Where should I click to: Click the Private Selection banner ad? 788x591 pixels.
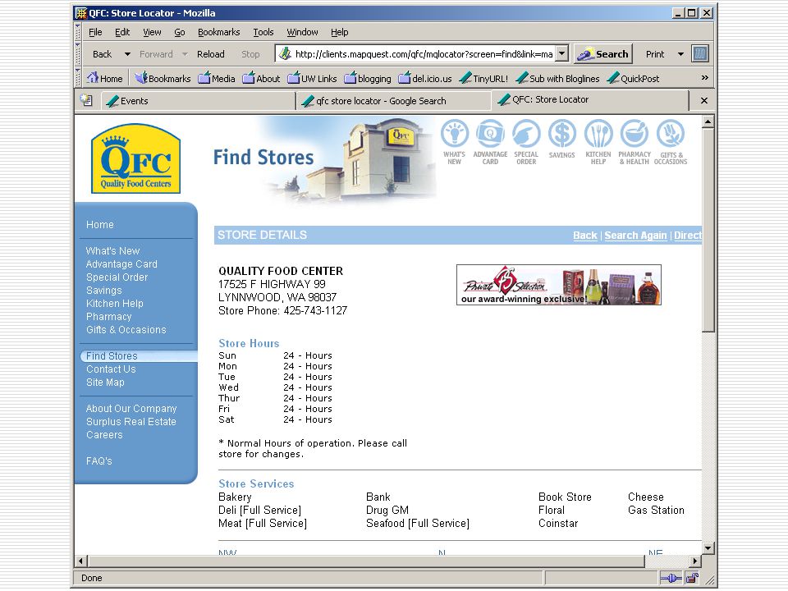pos(559,285)
